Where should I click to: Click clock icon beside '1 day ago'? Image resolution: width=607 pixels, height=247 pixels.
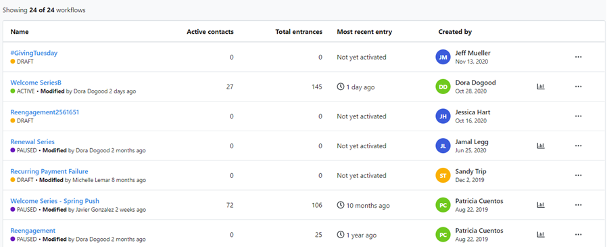tap(341, 87)
